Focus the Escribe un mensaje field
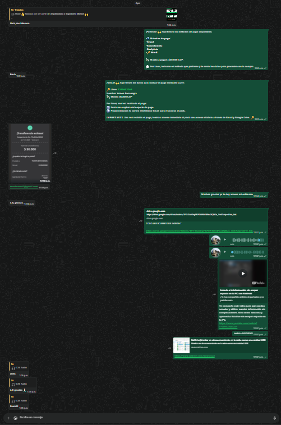The image size is (281, 425). click(x=145, y=418)
